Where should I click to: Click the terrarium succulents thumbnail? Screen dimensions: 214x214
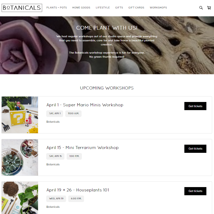[x=20, y=157]
